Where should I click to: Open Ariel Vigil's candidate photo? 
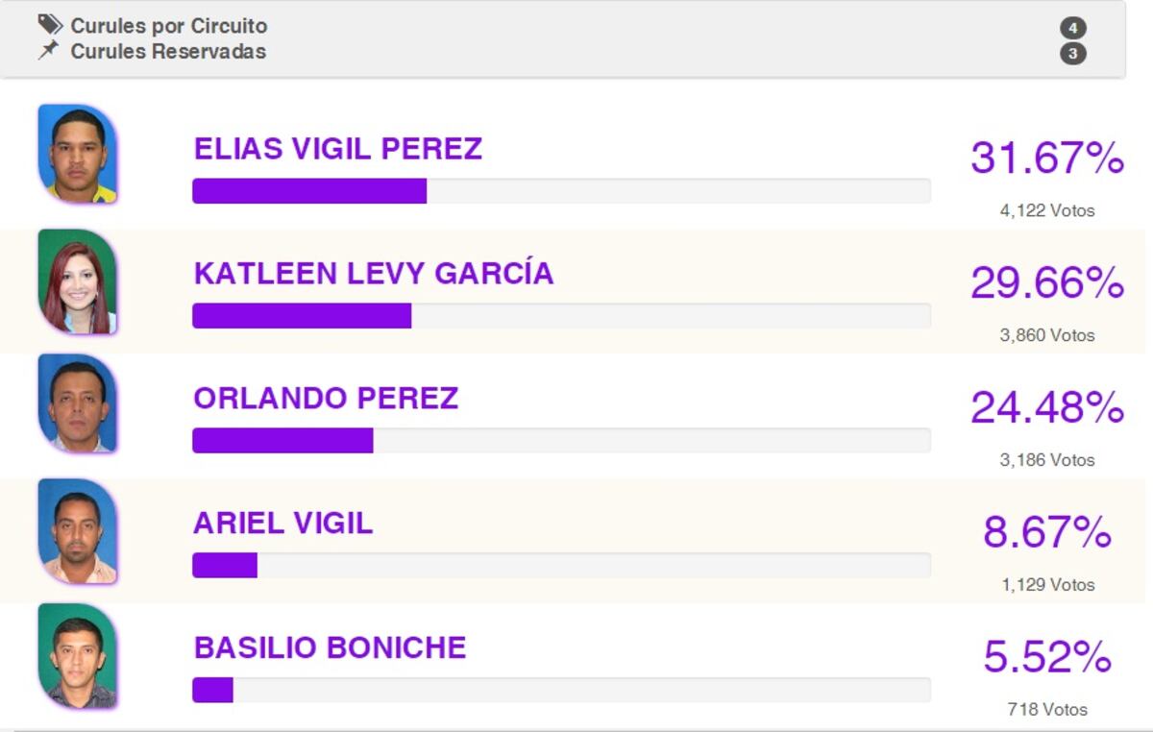pyautogui.click(x=78, y=531)
